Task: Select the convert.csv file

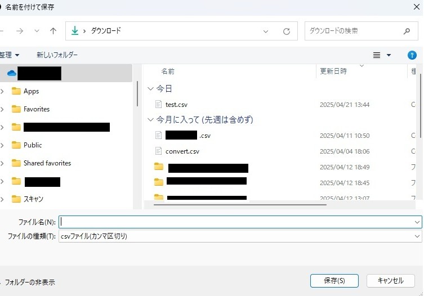Action: pos(182,151)
